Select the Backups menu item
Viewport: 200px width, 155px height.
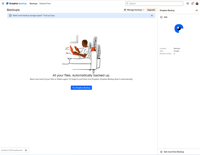33,3
